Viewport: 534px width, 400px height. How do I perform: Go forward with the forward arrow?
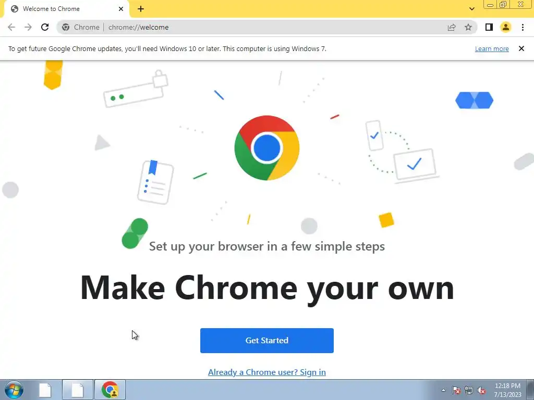point(28,27)
